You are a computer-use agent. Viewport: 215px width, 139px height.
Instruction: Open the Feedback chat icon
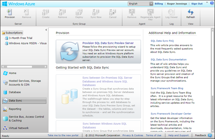point(210,135)
